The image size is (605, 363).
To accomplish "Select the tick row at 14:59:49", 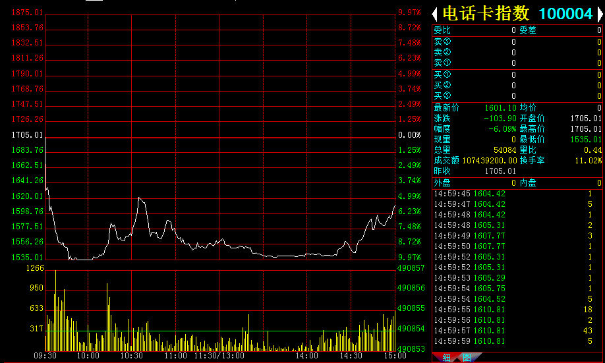I will 517,236.
